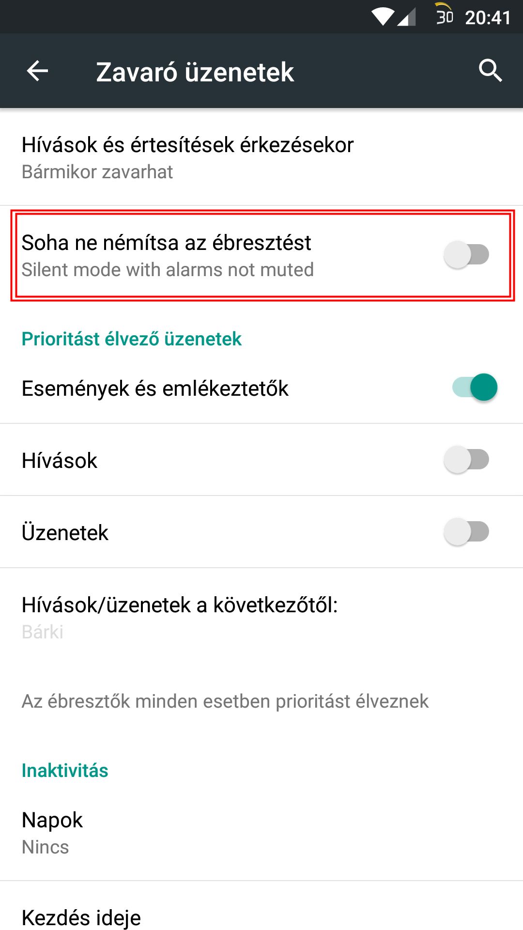Turn on the Hívások toggle
The height and width of the screenshot is (930, 523).
coord(466,460)
